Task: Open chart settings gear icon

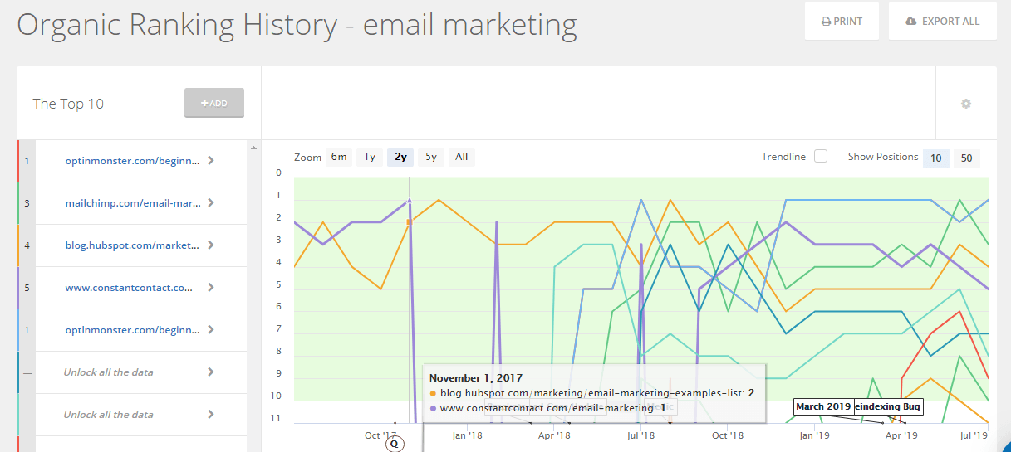Action: click(x=966, y=104)
